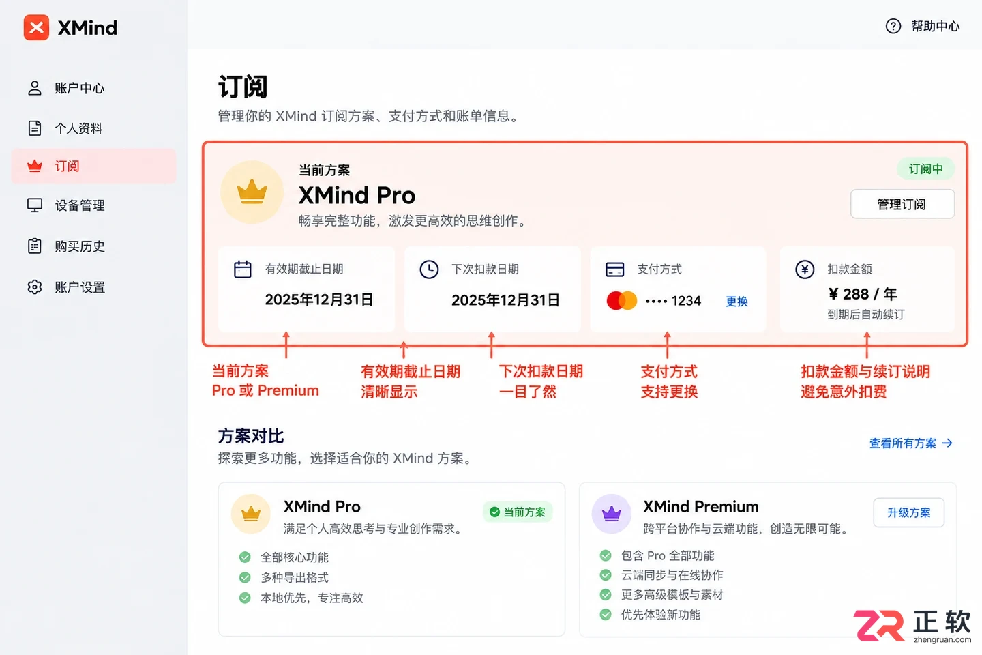This screenshot has width=982, height=655.
Task: Click the personal profile document icon
Action: point(35,128)
